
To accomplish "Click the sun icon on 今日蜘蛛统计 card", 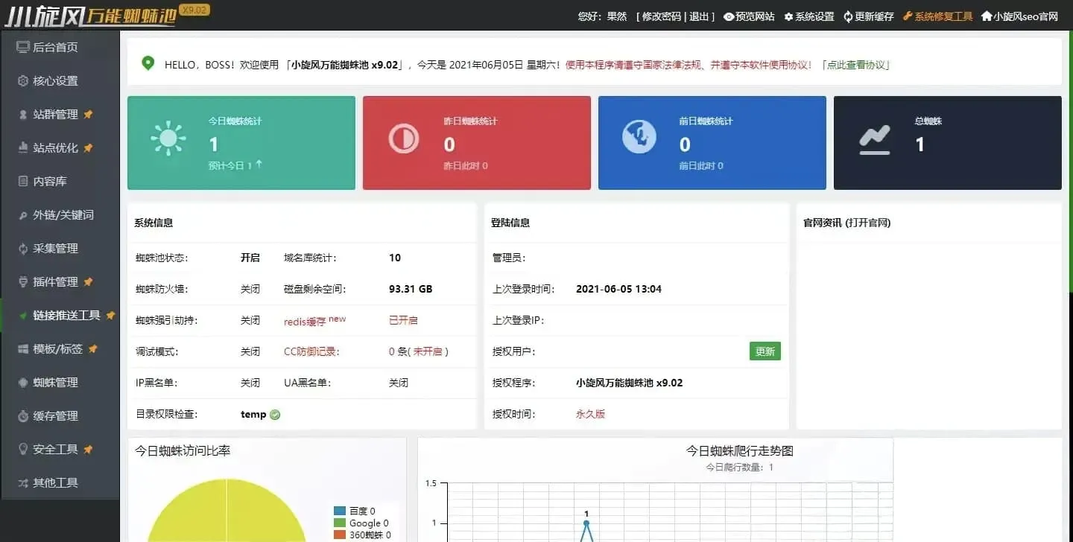I will pos(168,138).
